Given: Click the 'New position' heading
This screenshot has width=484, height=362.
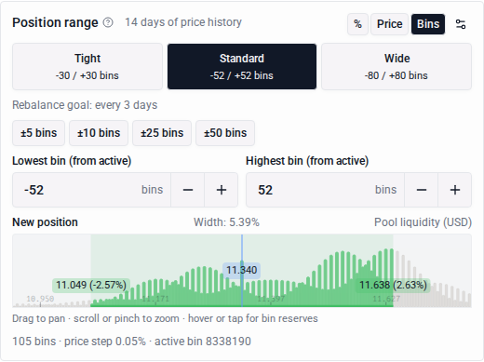Looking at the screenshot, I should click(x=45, y=222).
